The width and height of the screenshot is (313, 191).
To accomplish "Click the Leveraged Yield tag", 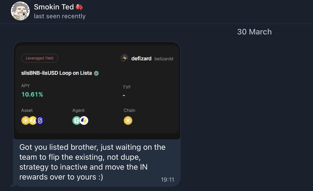I will [x=40, y=58].
